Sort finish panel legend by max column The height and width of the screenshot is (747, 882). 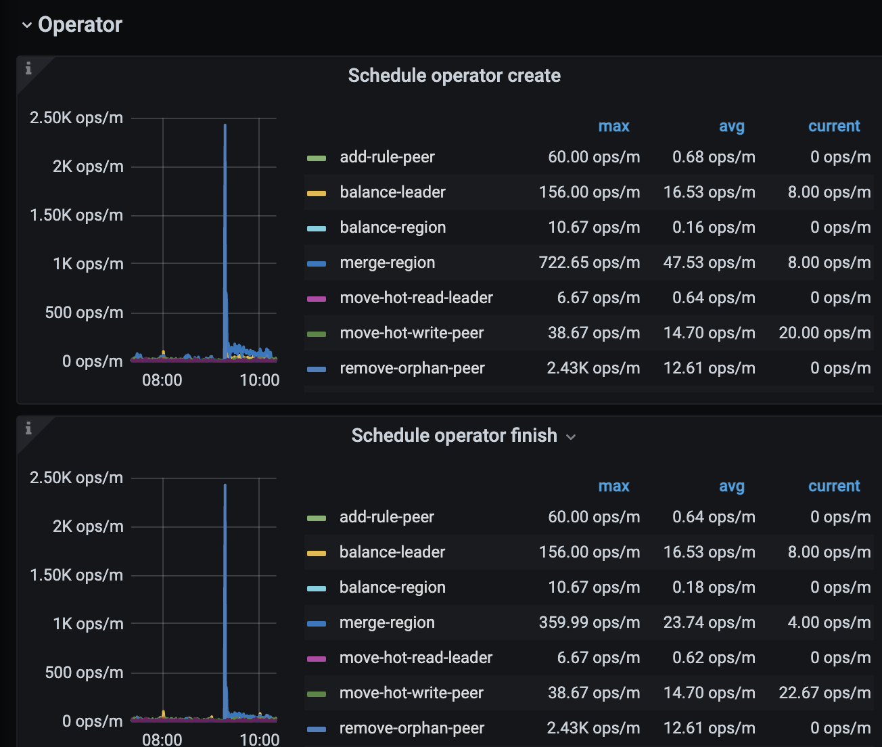[613, 486]
